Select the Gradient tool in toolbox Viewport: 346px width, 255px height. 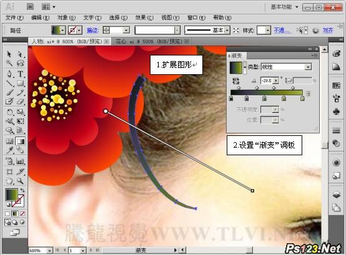[x=20, y=141]
